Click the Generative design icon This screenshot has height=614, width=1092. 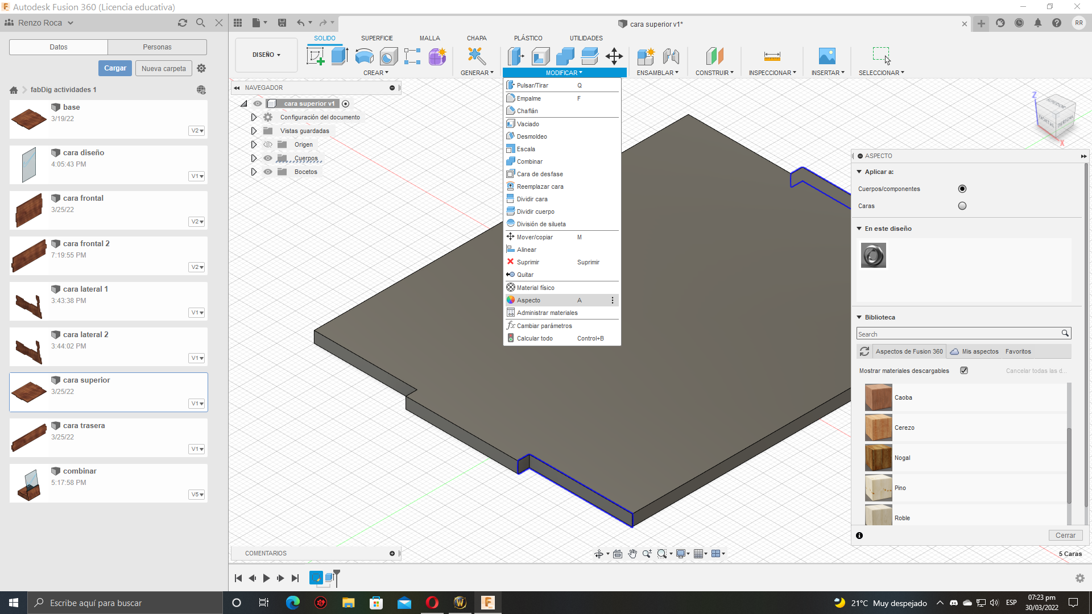[x=477, y=56]
